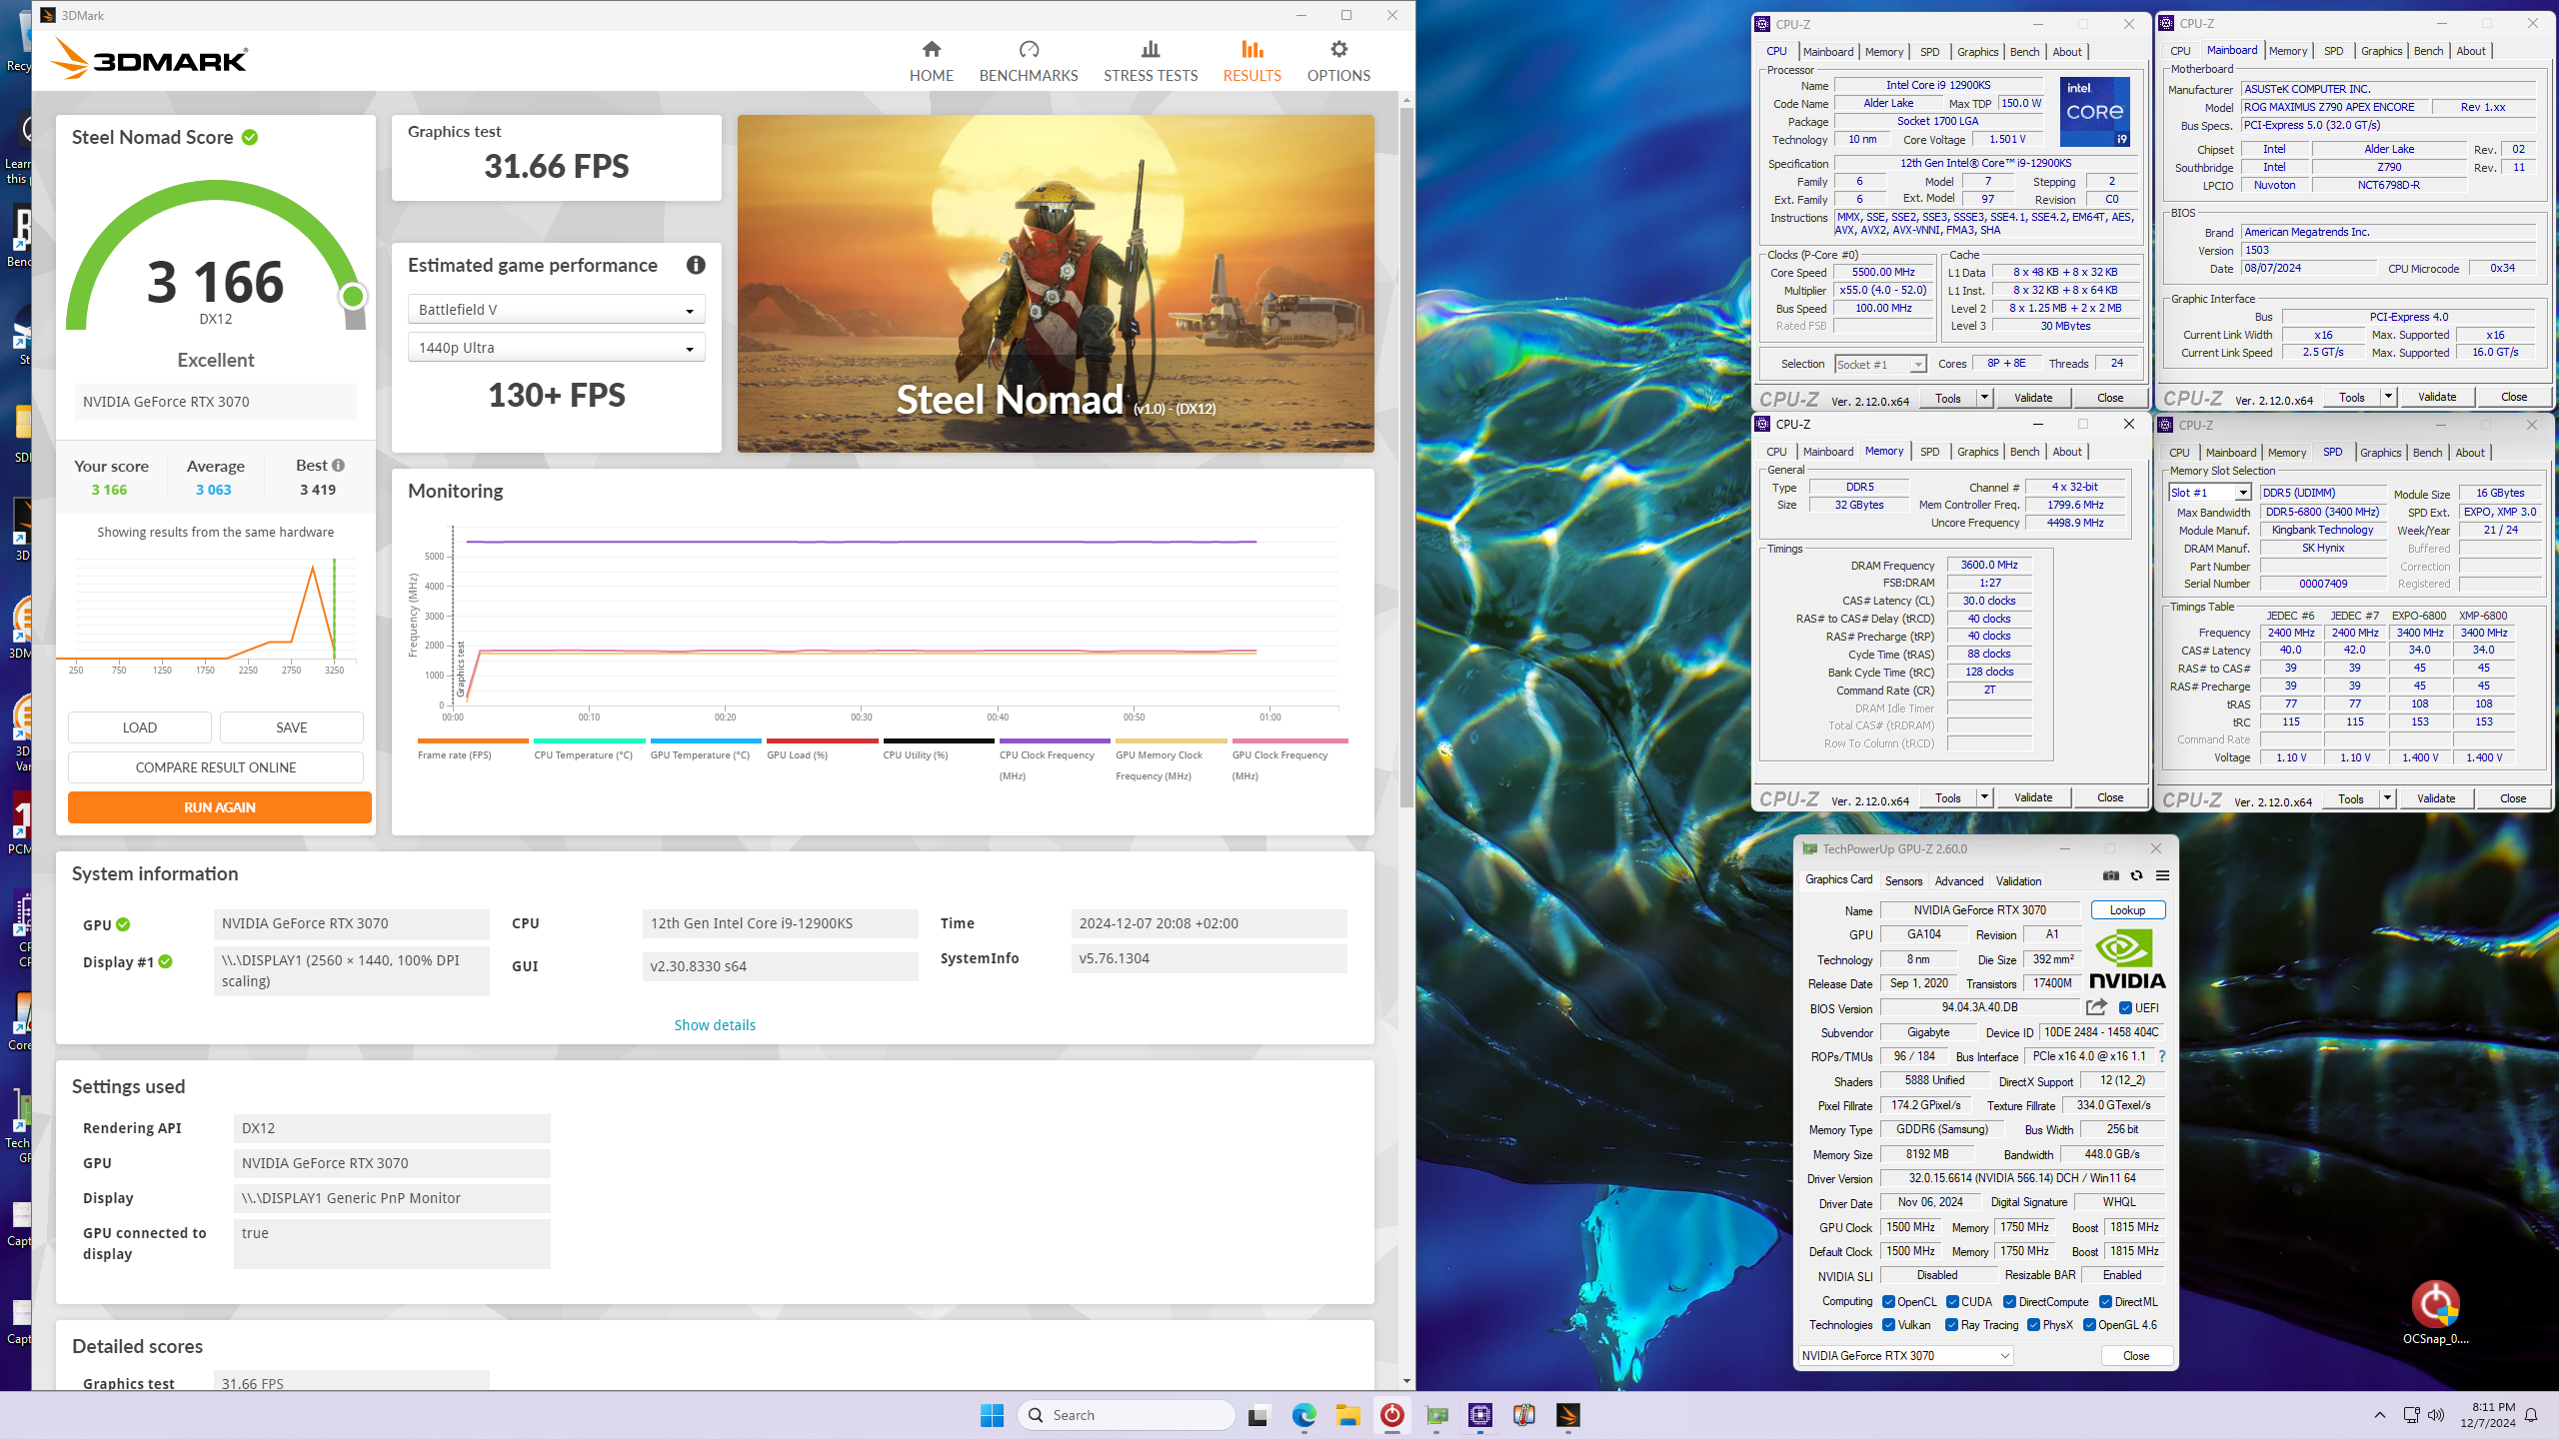Image resolution: width=2559 pixels, height=1439 pixels.
Task: Click the SAVE result button
Action: click(x=292, y=727)
